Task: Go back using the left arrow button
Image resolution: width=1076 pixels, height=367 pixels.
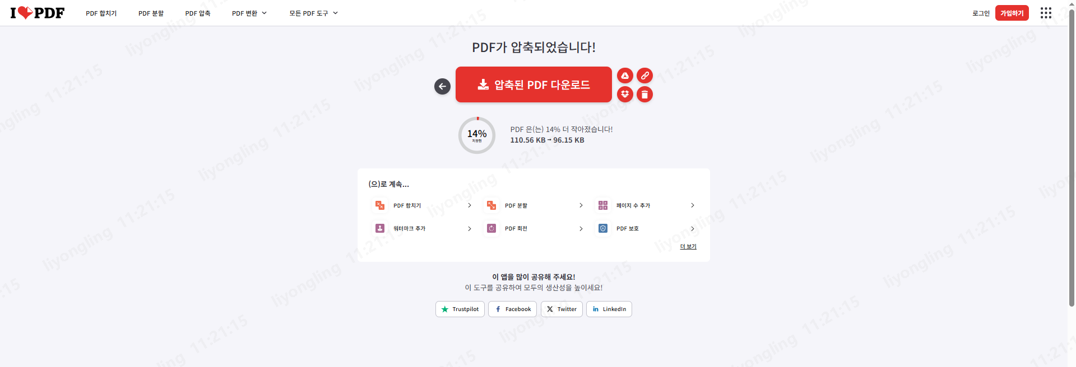Action: [442, 86]
